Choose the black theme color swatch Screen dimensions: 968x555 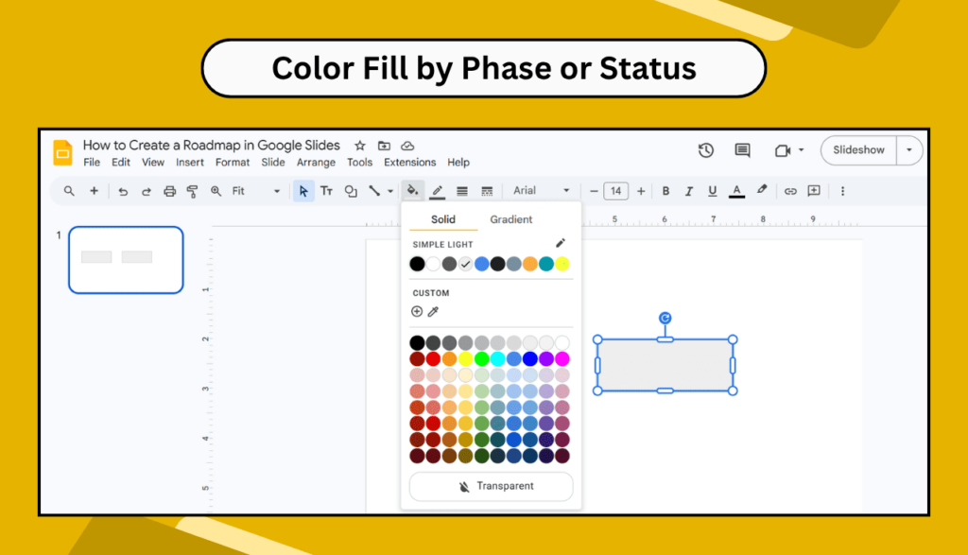pyautogui.click(x=417, y=264)
